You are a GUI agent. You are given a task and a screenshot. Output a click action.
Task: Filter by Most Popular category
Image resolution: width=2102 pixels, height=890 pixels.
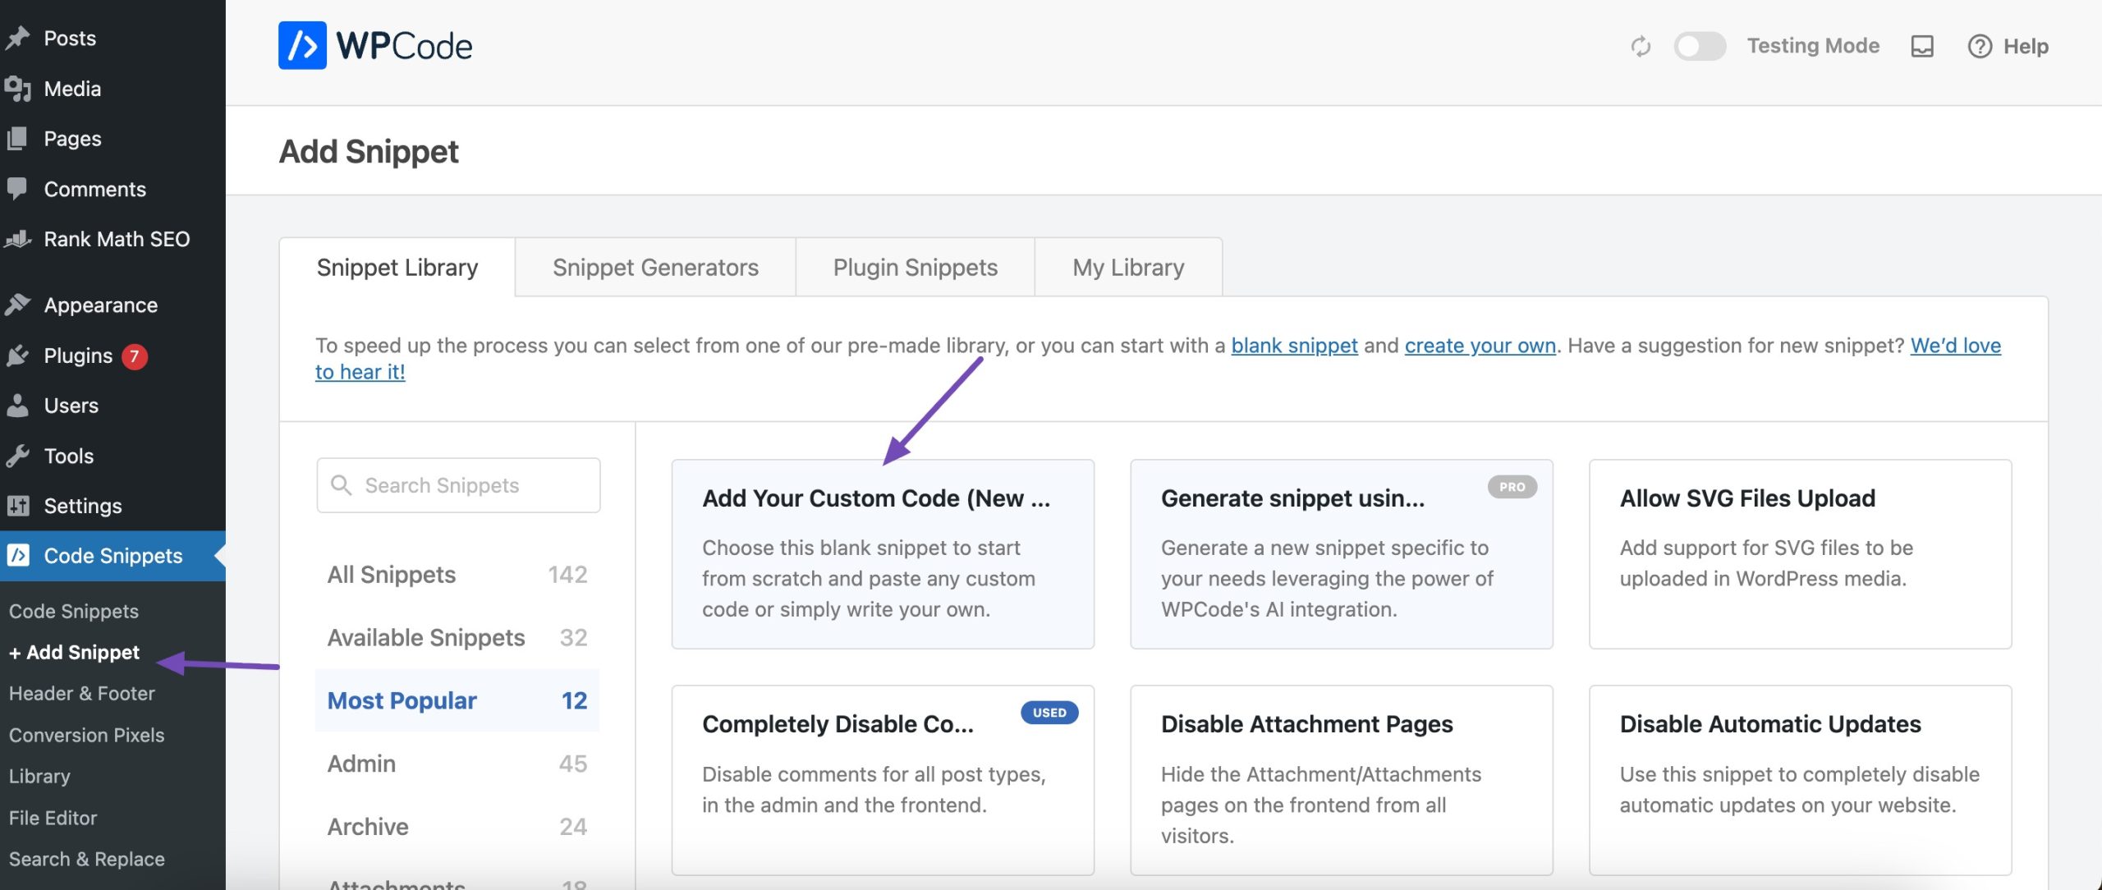click(457, 700)
